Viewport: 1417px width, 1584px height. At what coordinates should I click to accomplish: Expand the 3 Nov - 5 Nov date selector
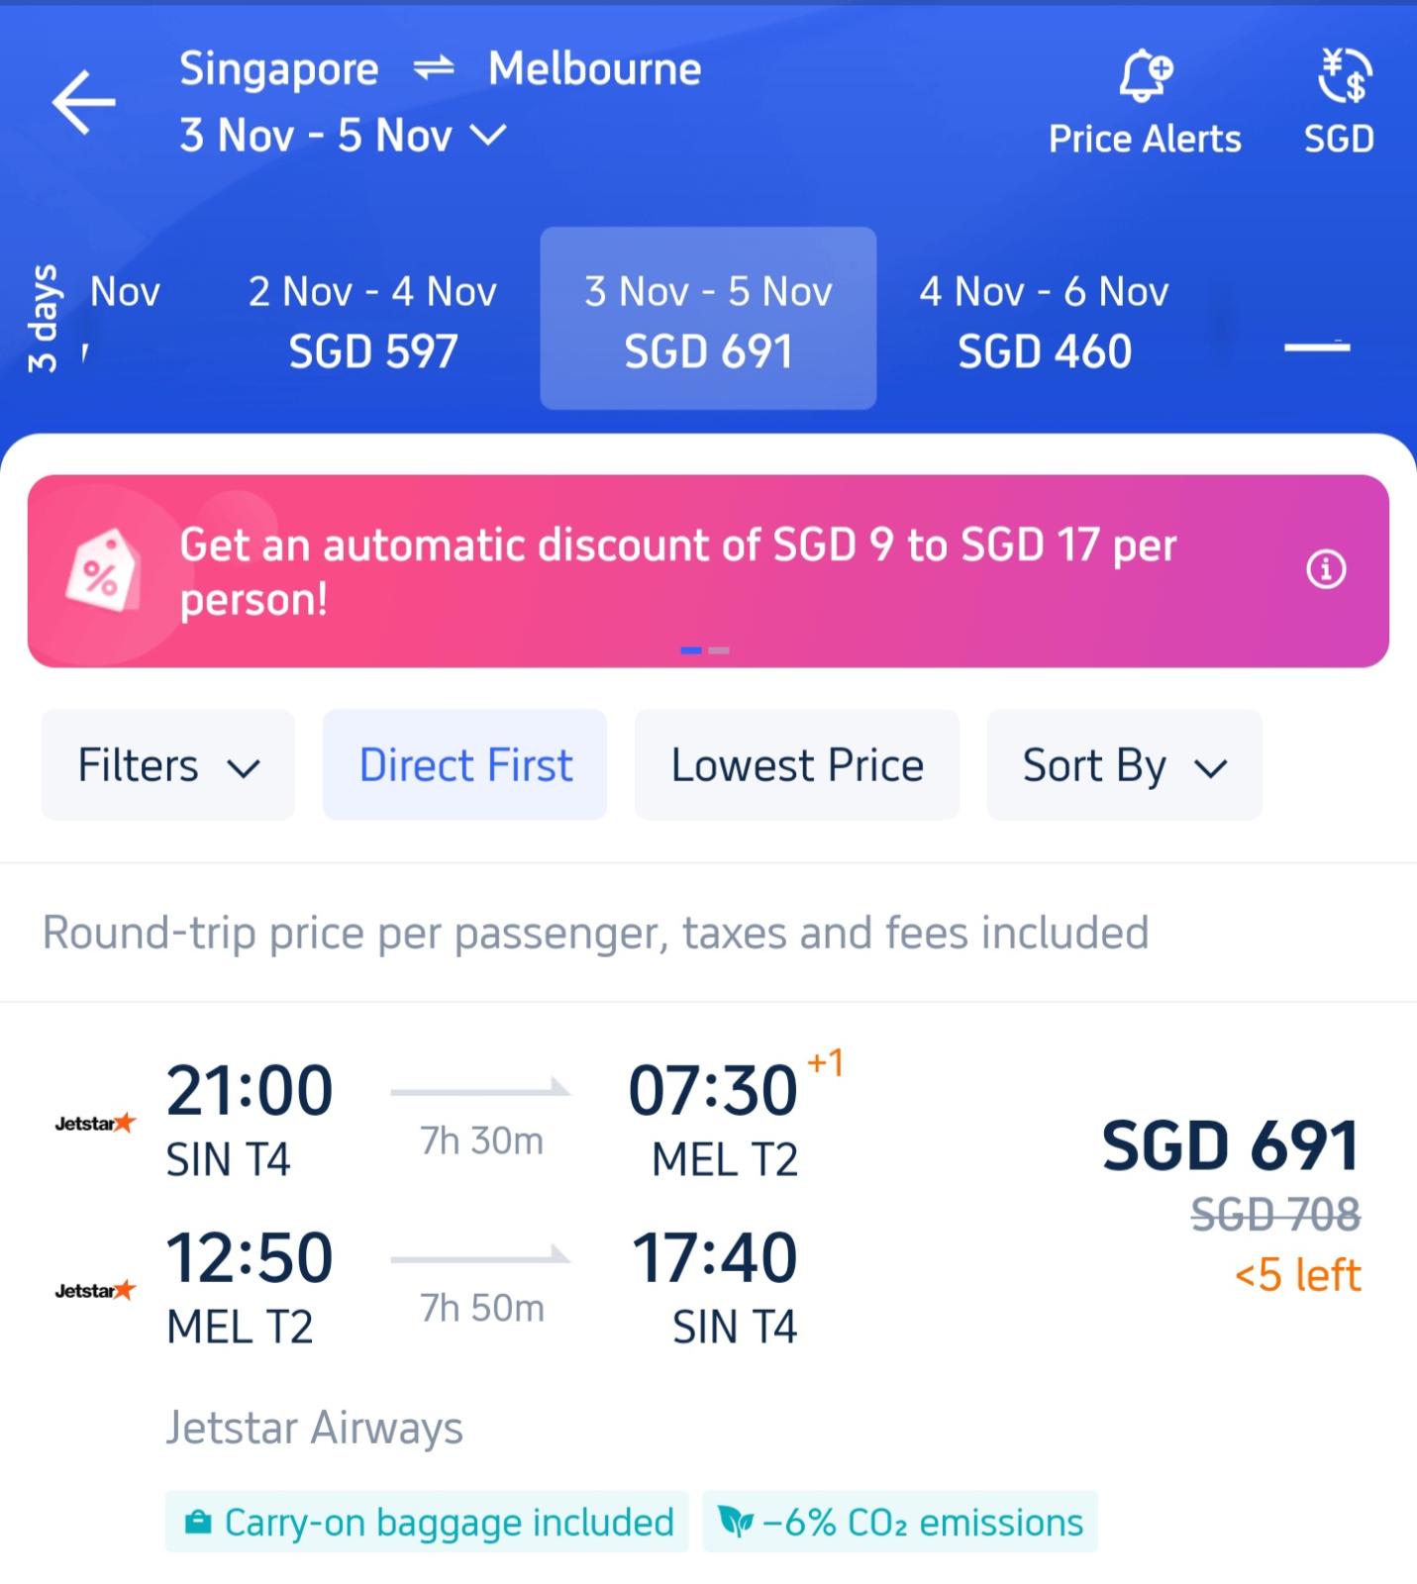(344, 135)
